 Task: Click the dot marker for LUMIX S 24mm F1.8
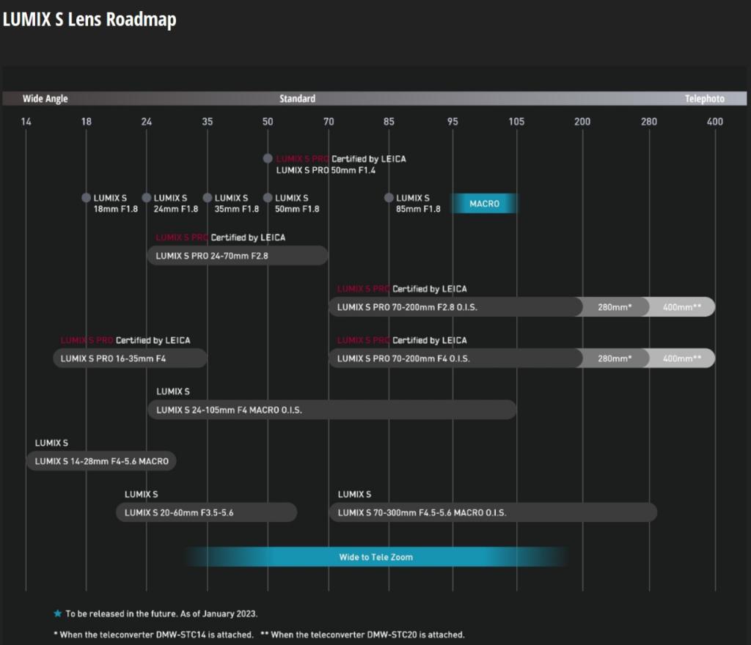tap(147, 198)
